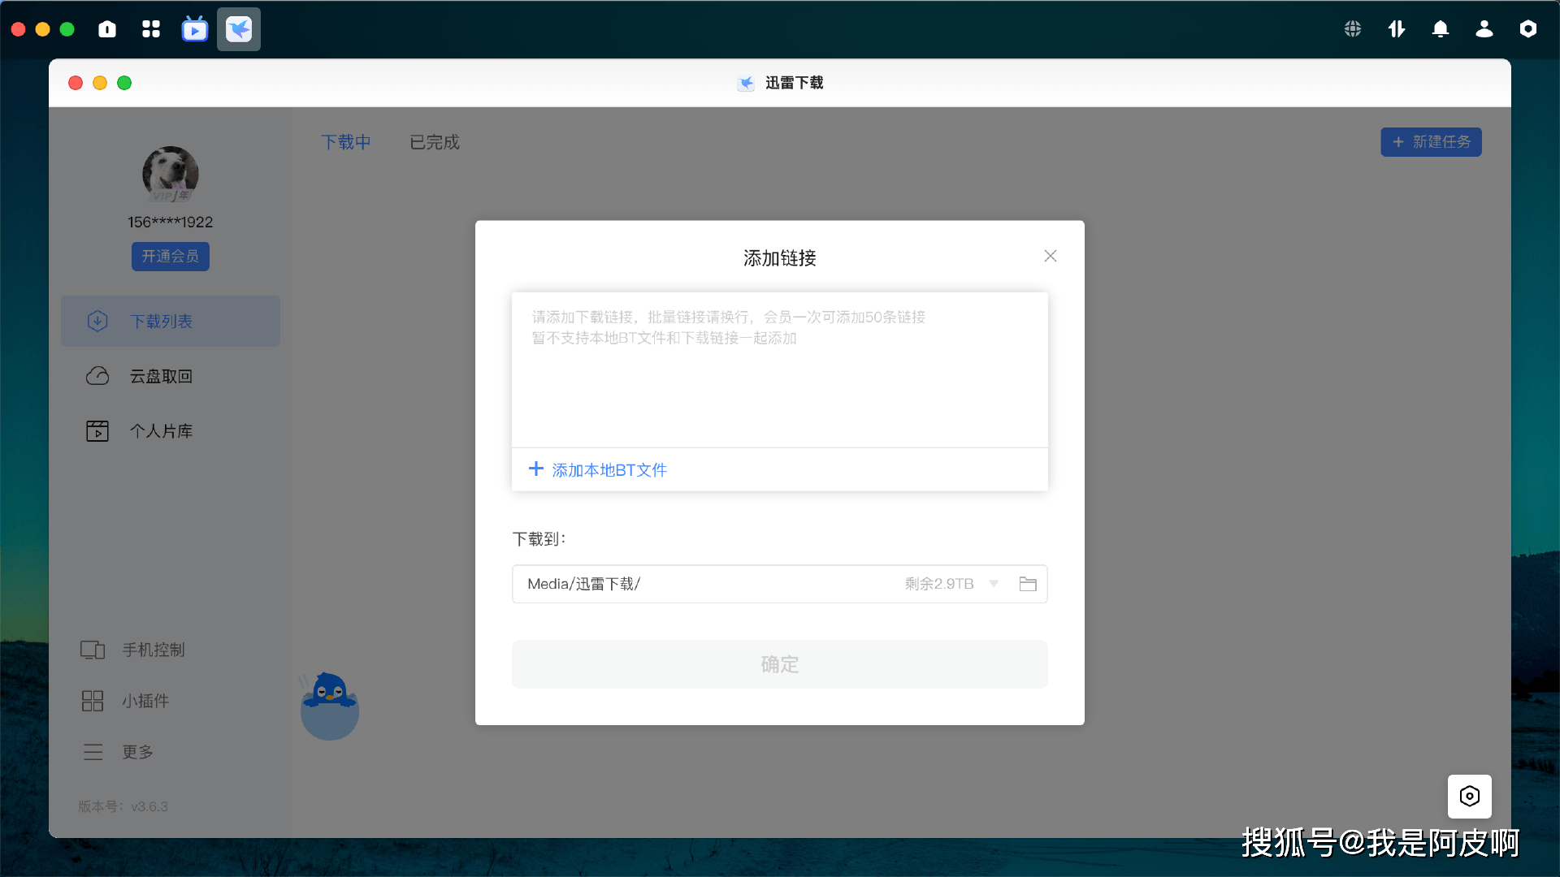Open 个人片库 in the sidebar

[162, 430]
